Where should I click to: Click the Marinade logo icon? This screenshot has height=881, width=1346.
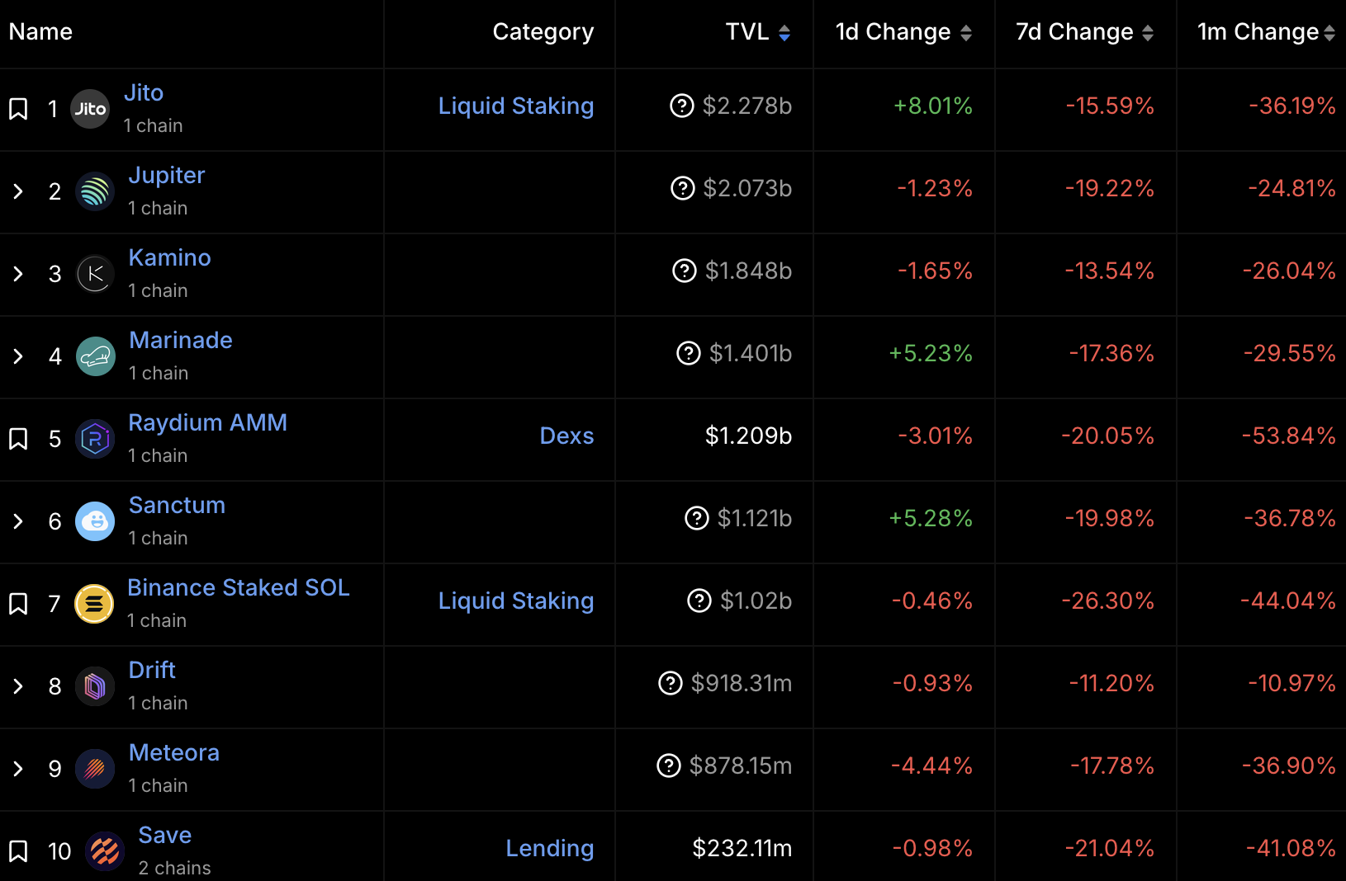point(95,356)
